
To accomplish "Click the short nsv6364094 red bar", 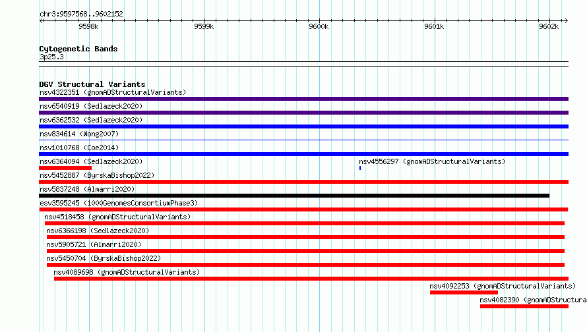I will coord(65,168).
